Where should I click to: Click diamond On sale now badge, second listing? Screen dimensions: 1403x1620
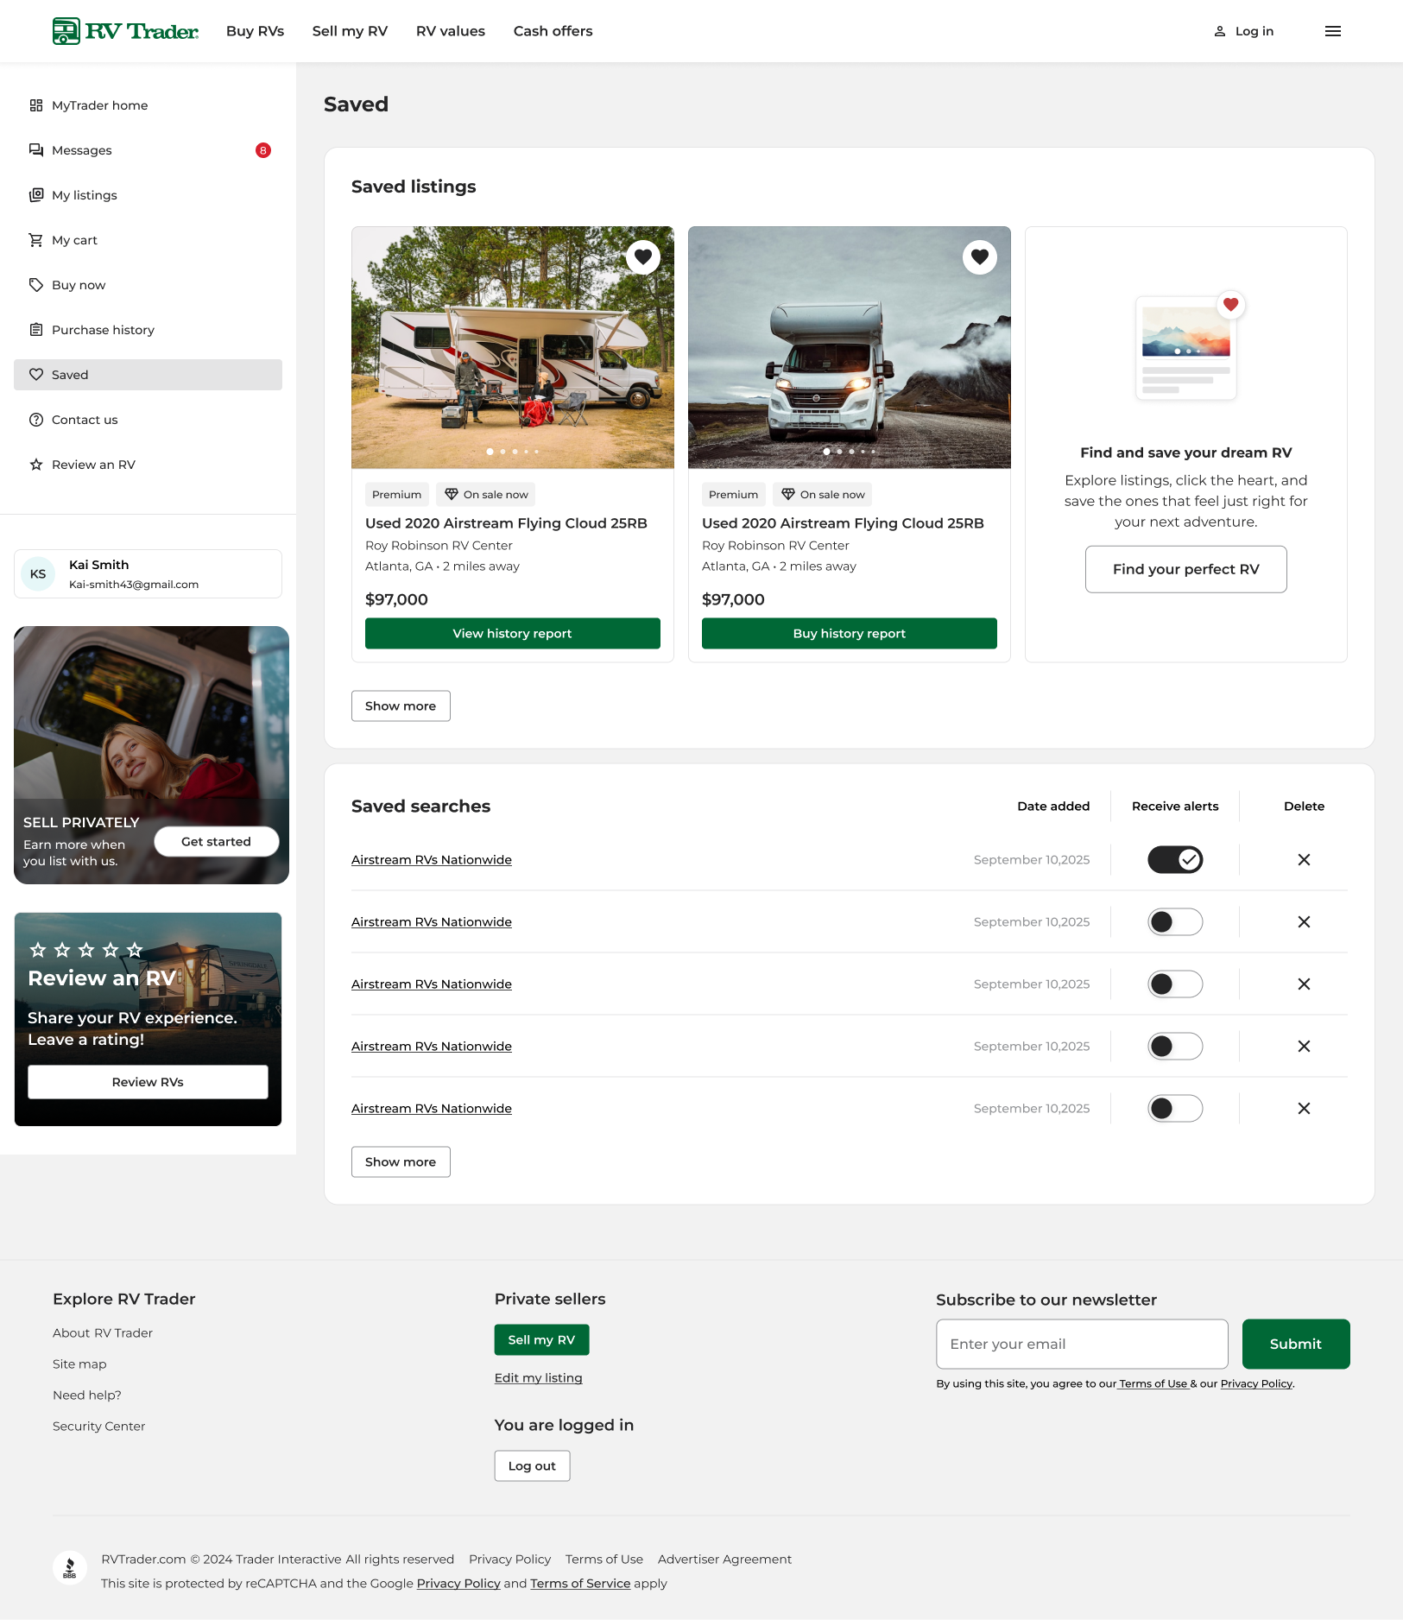pyautogui.click(x=822, y=495)
